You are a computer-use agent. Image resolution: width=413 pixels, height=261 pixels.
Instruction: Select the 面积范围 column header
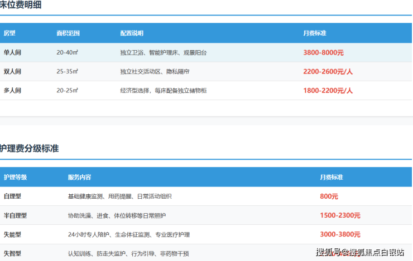[68, 33]
